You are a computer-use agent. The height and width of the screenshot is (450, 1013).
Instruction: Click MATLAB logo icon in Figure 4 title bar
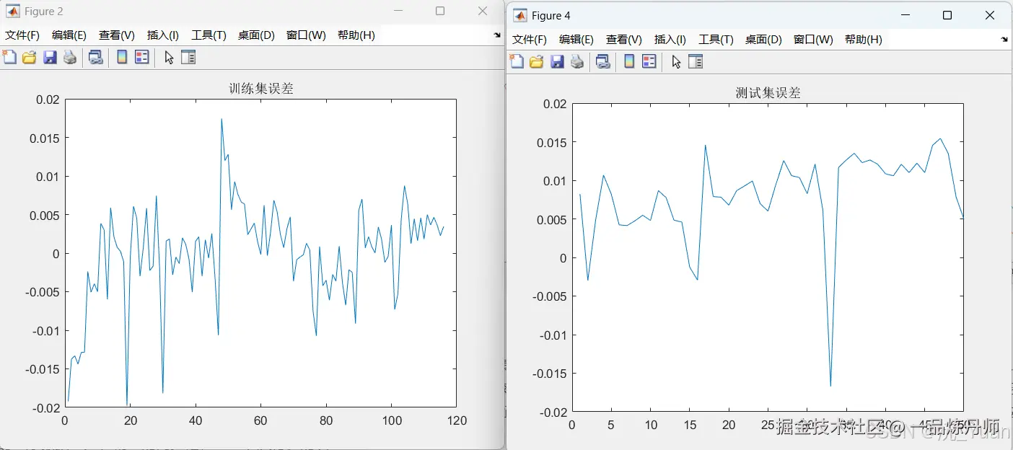(x=520, y=15)
